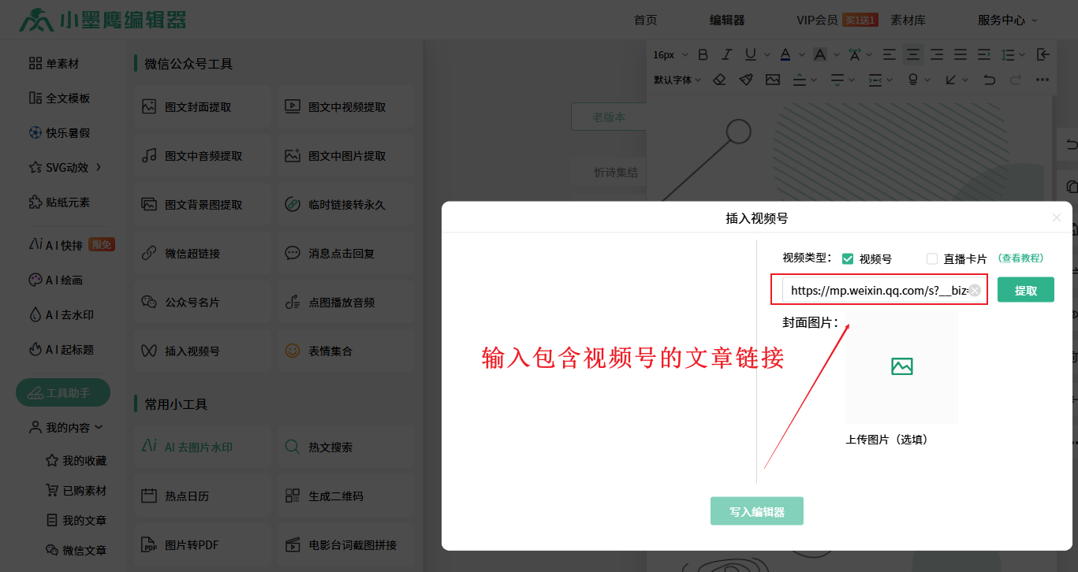The image size is (1078, 572).
Task: Click the cover image upload placeholder
Action: point(901,367)
